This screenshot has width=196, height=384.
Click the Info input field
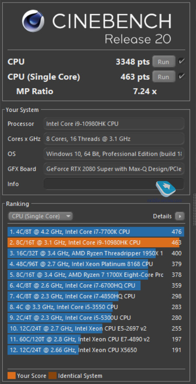click(x=114, y=184)
